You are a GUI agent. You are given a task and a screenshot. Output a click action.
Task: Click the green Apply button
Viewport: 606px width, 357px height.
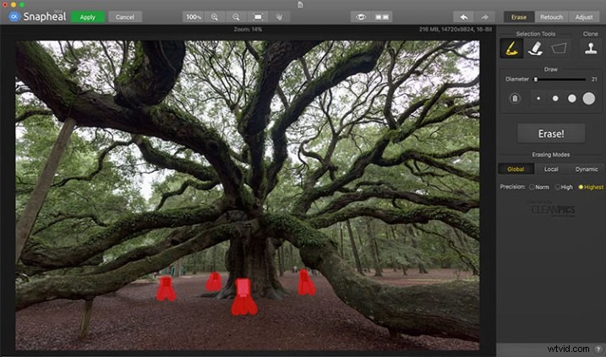click(x=88, y=17)
